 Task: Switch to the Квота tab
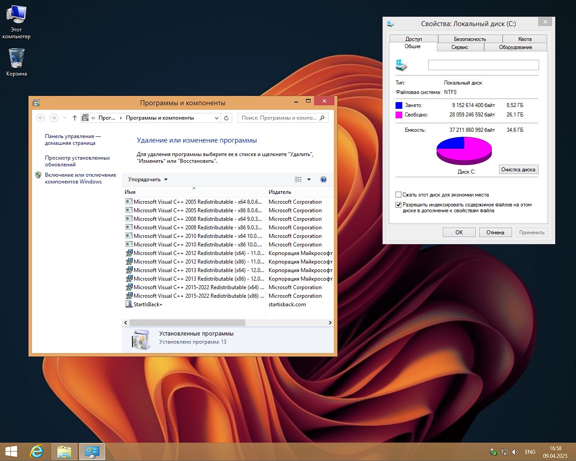point(525,39)
